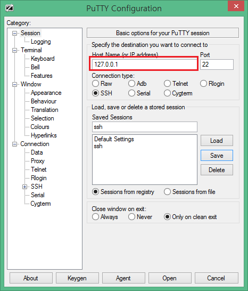
Task: Select Session category in tree
Action: (x=30, y=33)
